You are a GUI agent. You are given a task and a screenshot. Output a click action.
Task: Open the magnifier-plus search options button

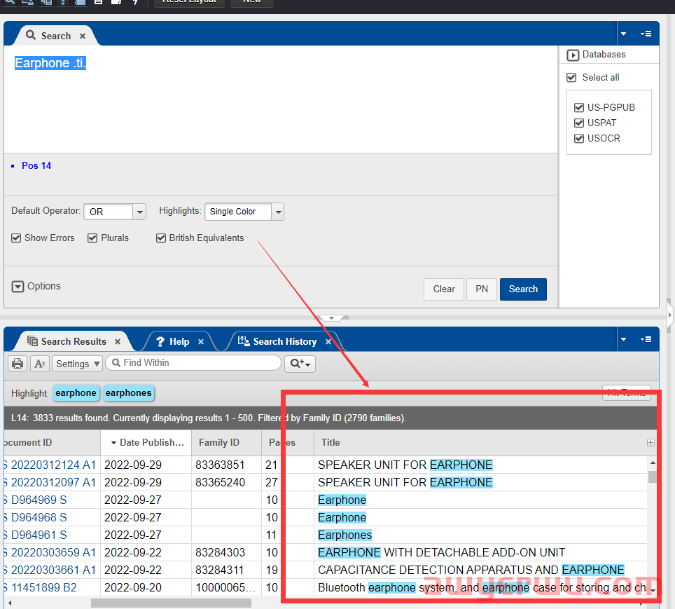(300, 364)
